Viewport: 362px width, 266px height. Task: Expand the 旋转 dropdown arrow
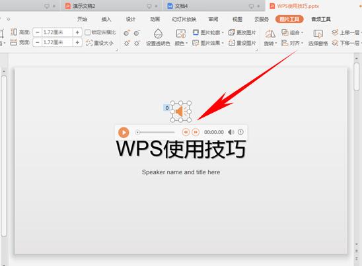(276, 44)
